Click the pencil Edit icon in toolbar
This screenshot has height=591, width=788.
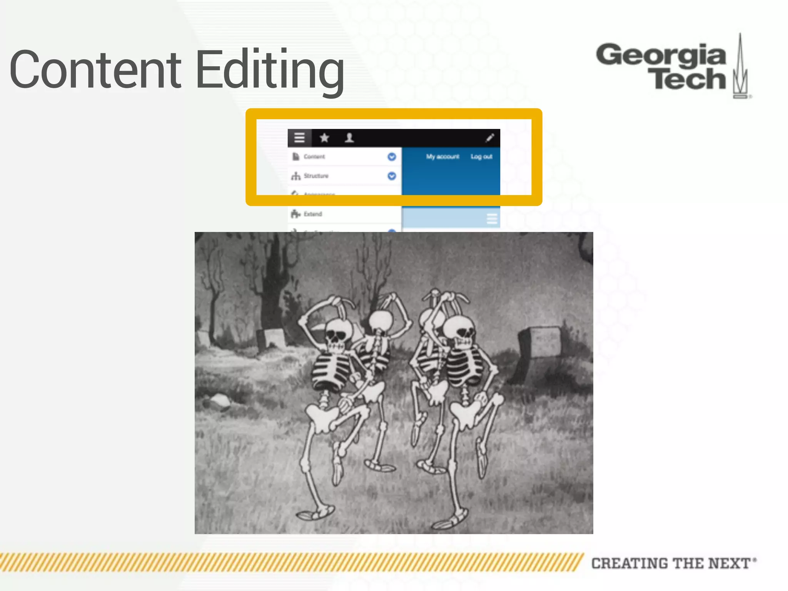click(489, 138)
